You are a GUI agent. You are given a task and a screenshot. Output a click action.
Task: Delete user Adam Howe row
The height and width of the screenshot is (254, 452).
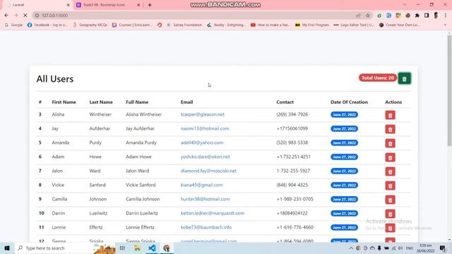click(x=390, y=157)
